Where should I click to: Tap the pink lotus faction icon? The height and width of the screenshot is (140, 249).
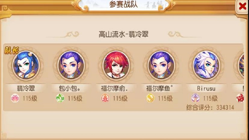point(15,98)
